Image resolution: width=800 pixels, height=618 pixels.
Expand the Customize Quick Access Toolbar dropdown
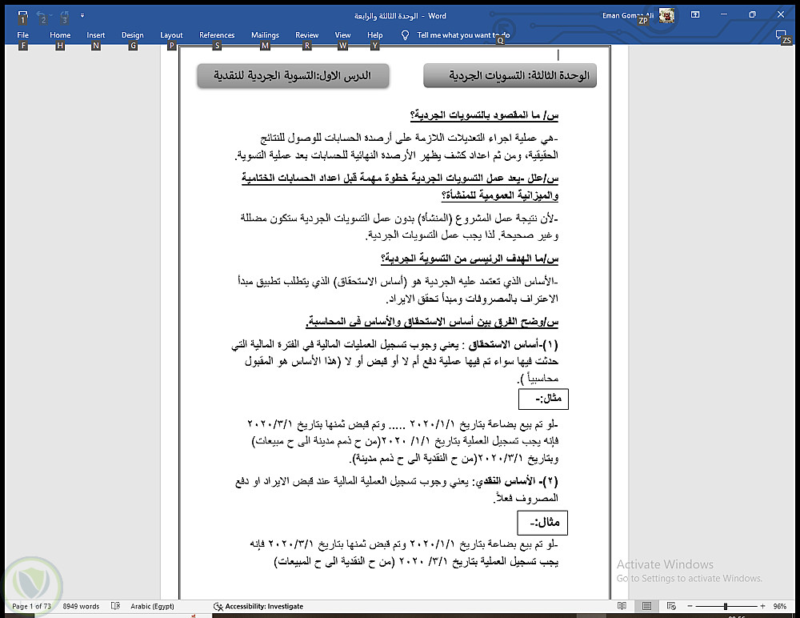pos(82,16)
